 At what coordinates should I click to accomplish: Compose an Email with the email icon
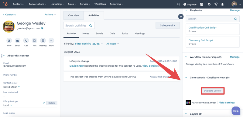coord(18,41)
